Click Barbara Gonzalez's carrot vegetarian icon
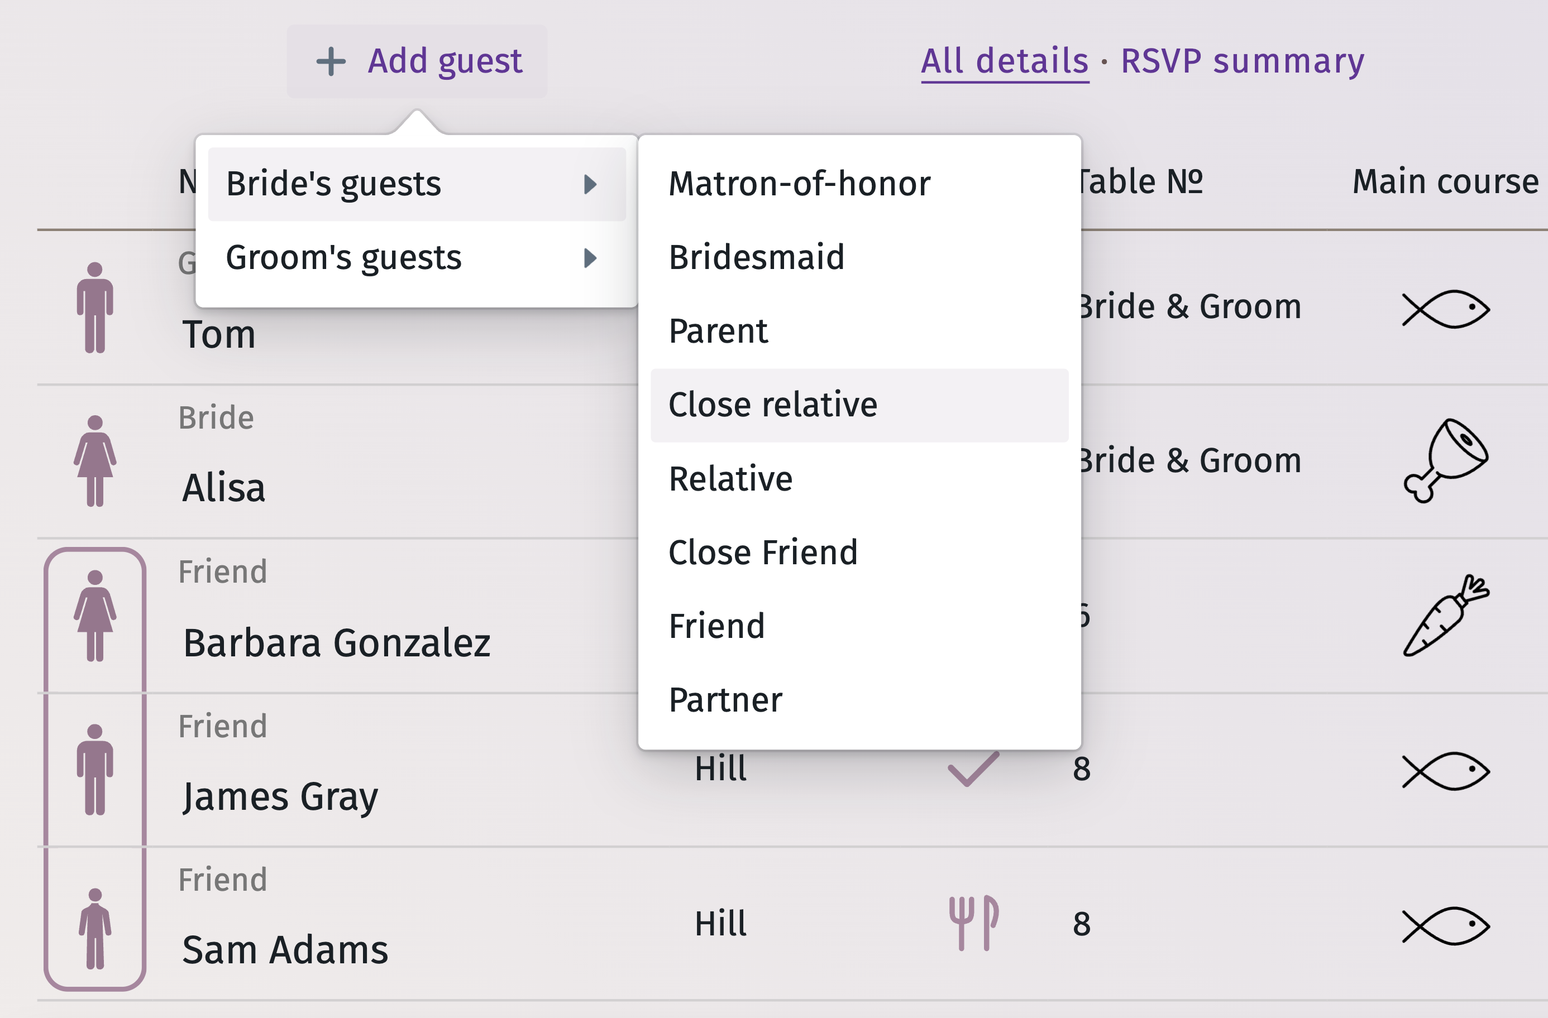The image size is (1548, 1018). [x=1445, y=616]
